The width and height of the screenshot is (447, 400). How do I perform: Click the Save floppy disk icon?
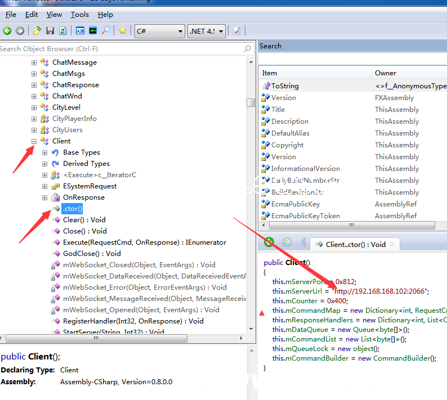pos(50,31)
